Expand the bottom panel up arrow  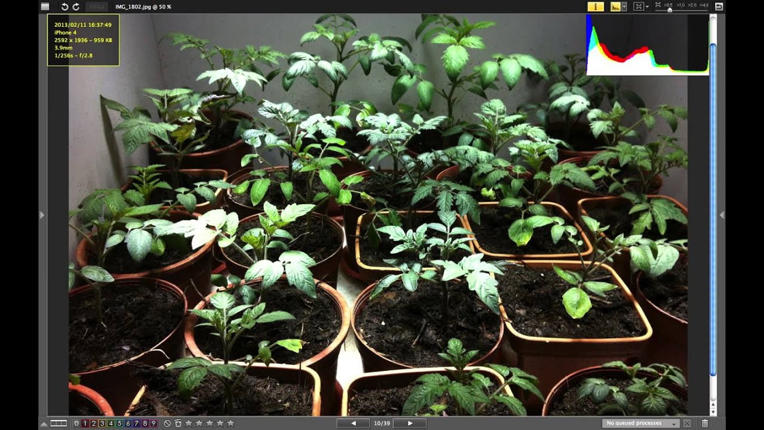(44, 424)
